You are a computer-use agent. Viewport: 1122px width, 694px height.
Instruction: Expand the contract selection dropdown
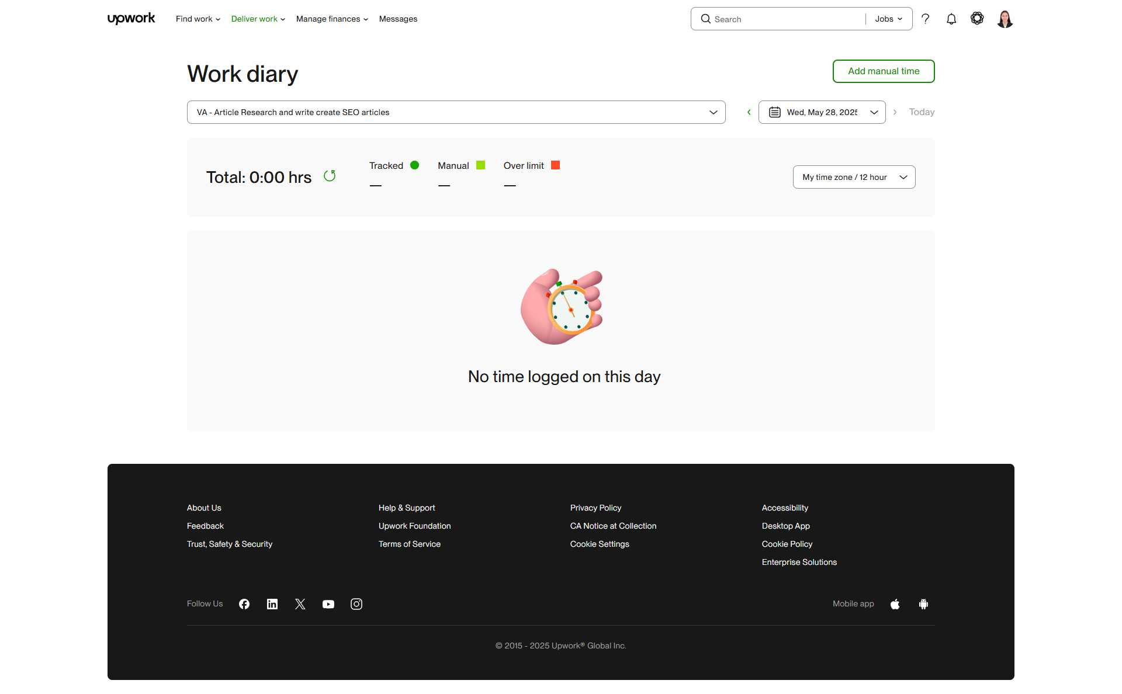[456, 112]
